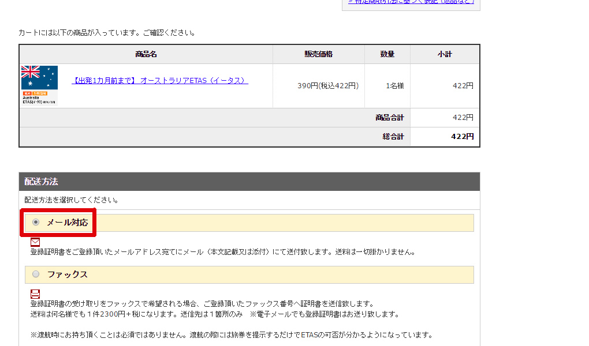Click the 390円(税込422円) price cell
Image resolution: width=589 pixels, height=346 pixels.
tap(328, 86)
